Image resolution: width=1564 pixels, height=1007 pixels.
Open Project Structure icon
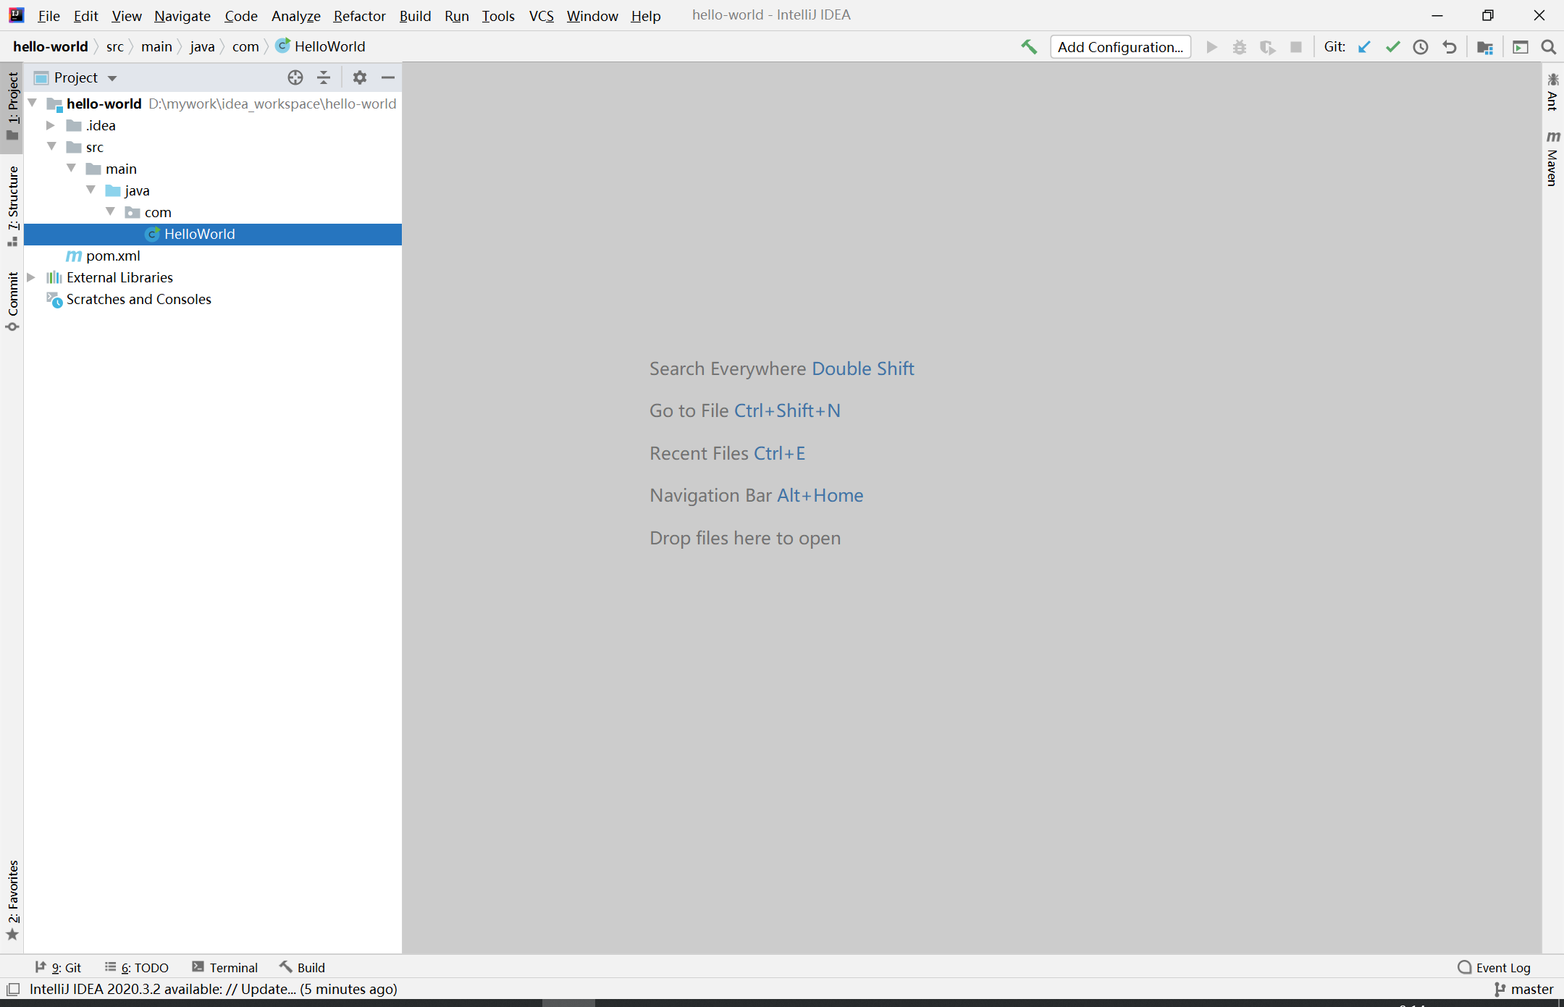[x=1485, y=47]
